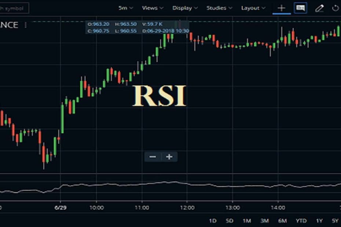The height and width of the screenshot is (227, 341).
Task: Select the 6M time range
Action: (x=282, y=221)
